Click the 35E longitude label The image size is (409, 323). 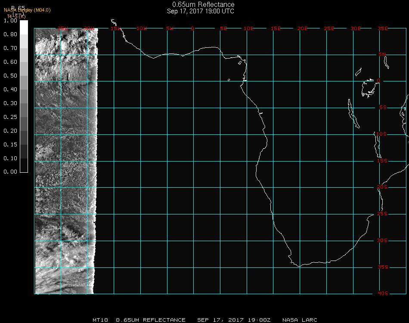383,28
